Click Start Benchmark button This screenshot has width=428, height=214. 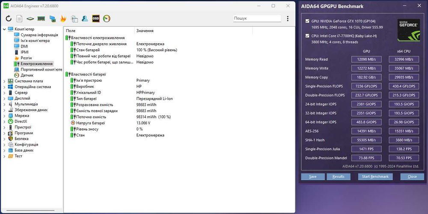point(375,177)
